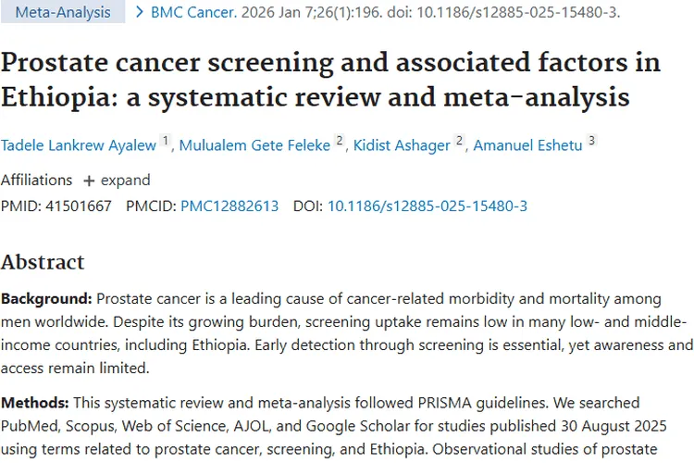Open author Tadele Lankrew Ayalew's link

(79, 144)
